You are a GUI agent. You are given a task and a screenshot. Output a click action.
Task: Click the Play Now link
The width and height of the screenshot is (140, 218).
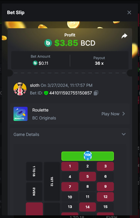tap(110, 114)
